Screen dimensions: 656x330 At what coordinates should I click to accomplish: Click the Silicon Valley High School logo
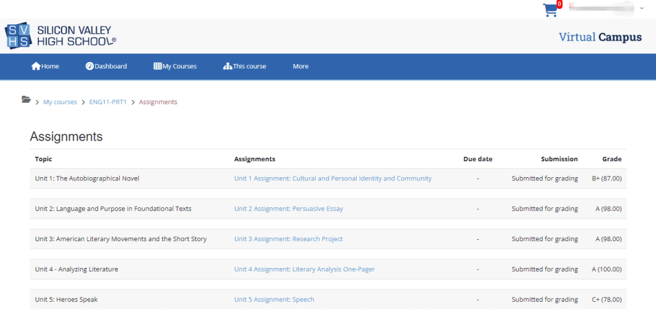tap(61, 36)
